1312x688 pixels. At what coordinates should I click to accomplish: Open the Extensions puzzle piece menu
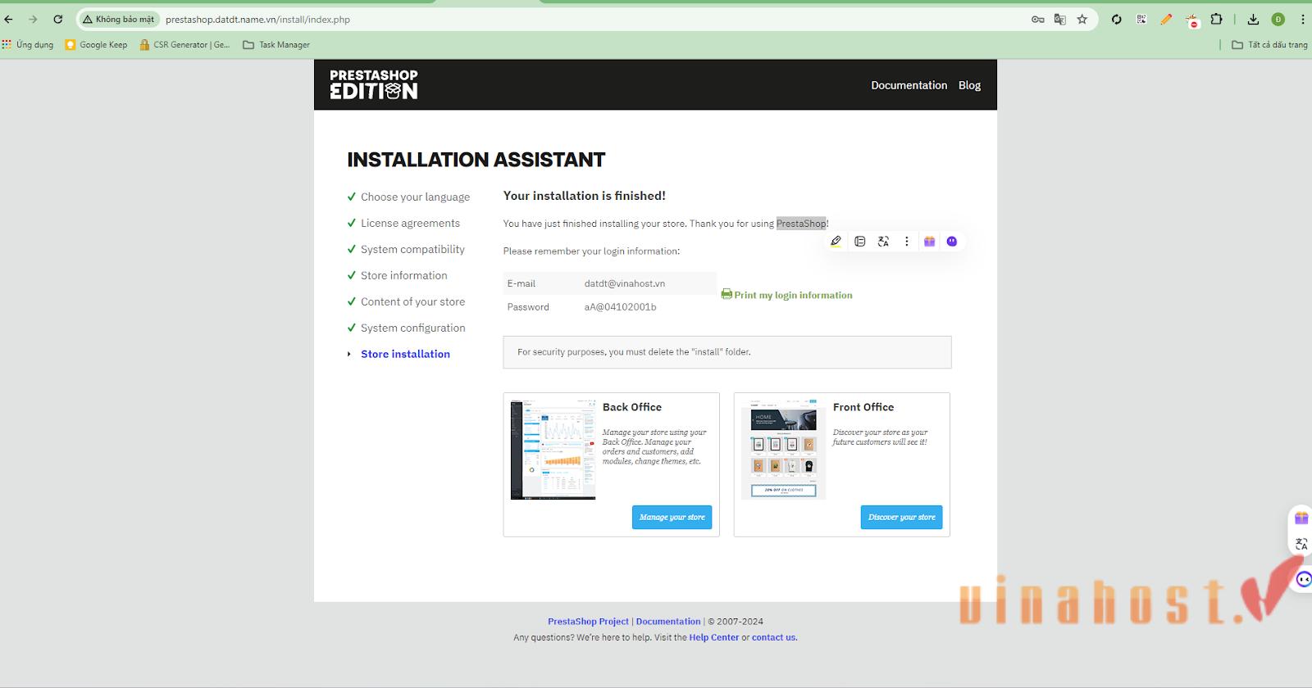click(x=1217, y=19)
